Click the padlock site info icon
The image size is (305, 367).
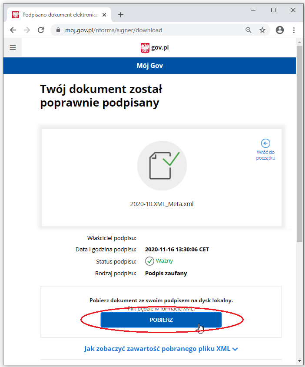click(x=58, y=30)
